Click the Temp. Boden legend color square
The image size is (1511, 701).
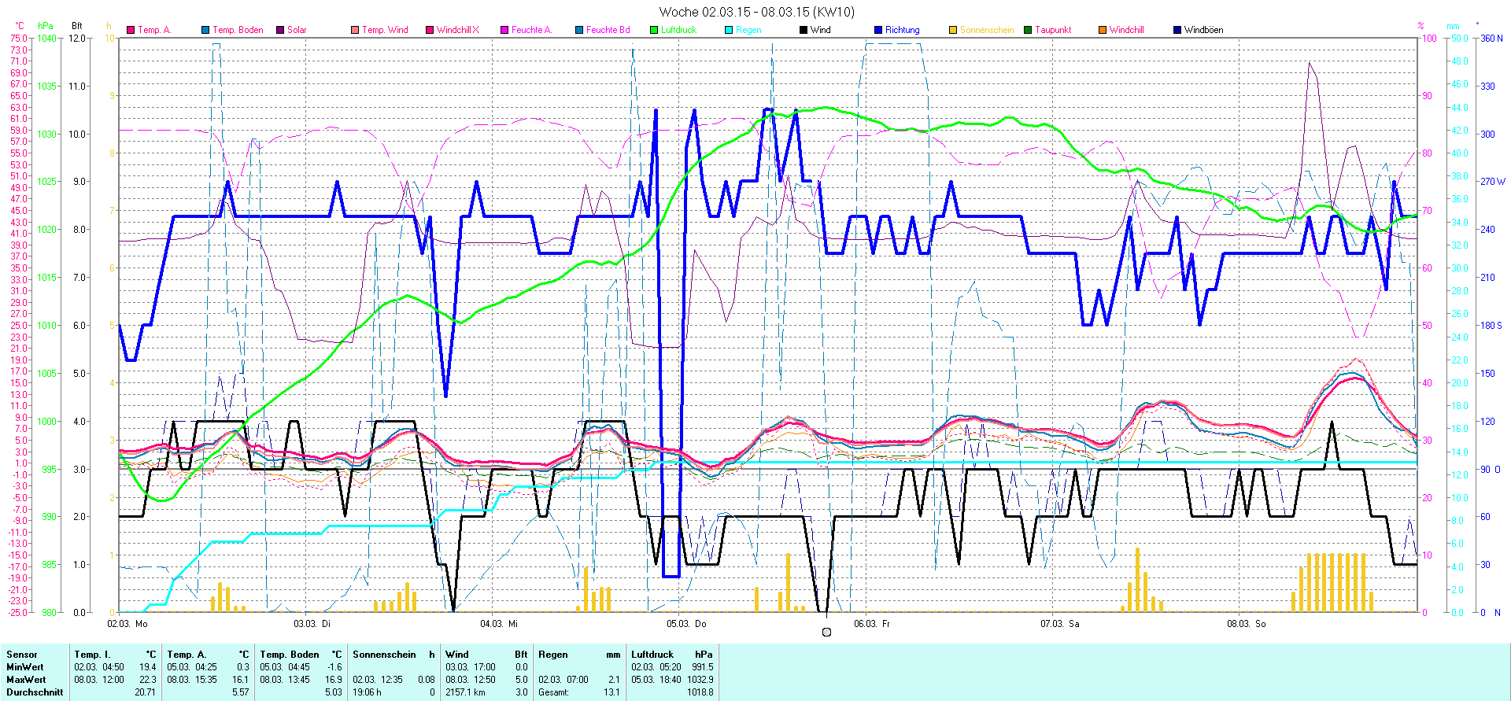click(205, 30)
